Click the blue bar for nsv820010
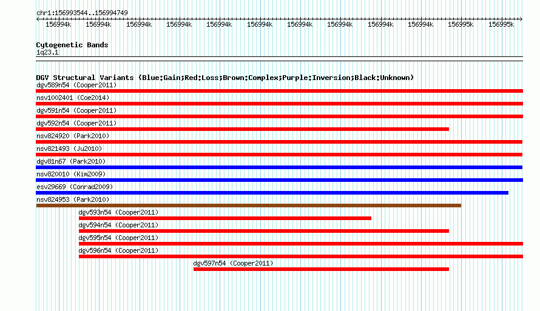 pyautogui.click(x=279, y=180)
